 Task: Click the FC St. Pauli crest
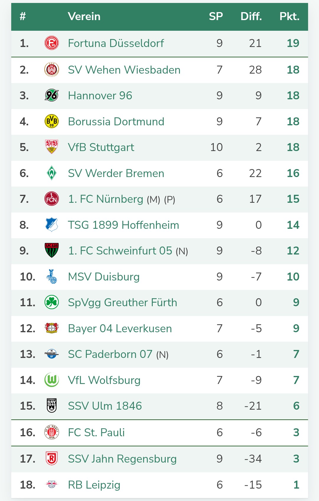[51, 432]
